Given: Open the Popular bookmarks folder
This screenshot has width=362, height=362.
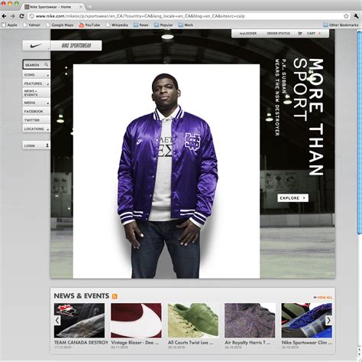Looking at the screenshot, I should click(x=163, y=25).
